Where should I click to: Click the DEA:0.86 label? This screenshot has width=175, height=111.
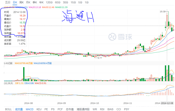29,83
